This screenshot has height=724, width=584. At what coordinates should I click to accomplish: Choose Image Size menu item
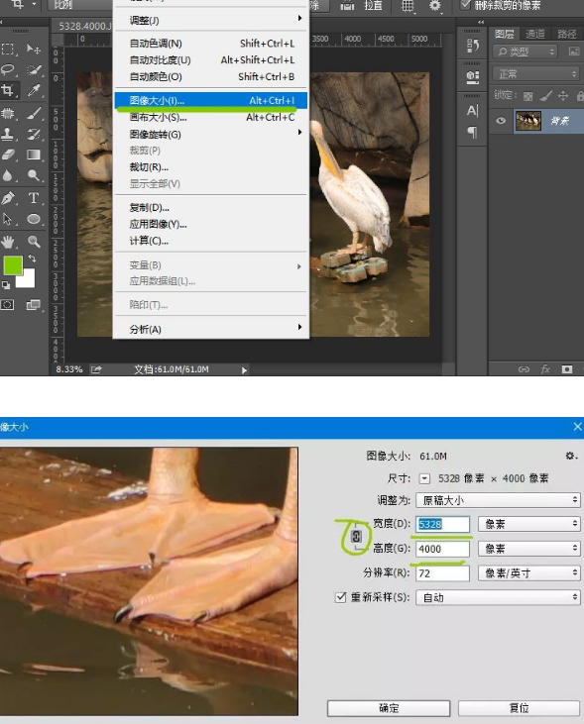pos(211,100)
